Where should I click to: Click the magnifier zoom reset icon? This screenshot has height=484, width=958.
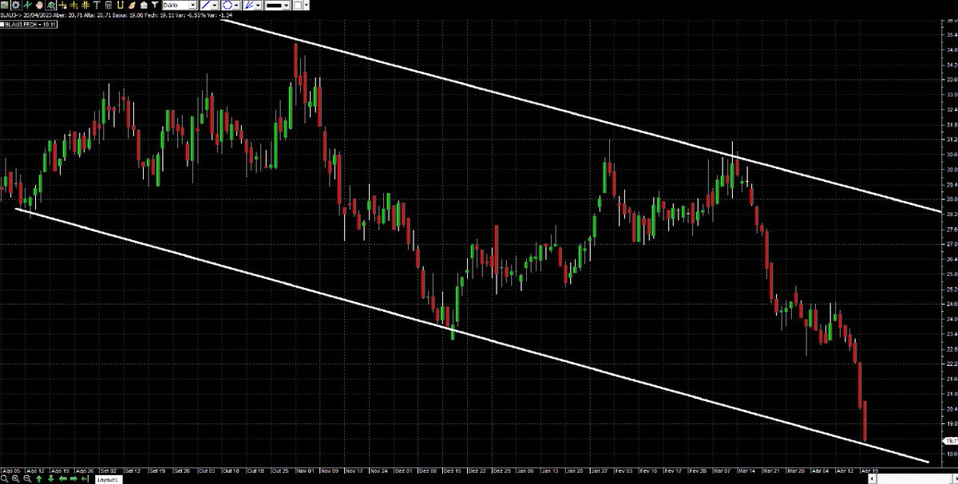(4, 480)
